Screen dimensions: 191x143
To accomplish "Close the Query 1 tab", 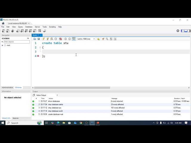I will pos(41,35).
